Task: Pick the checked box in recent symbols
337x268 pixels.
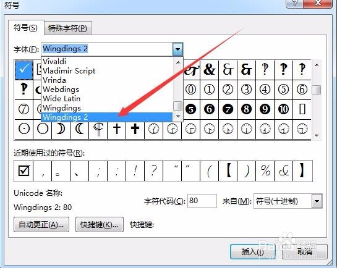Action: tap(23, 171)
